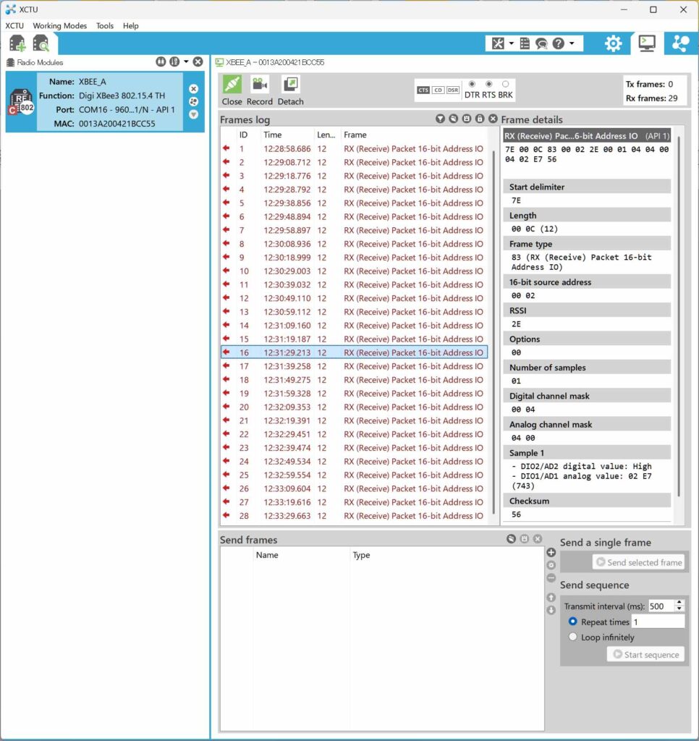Expand Radio Modules panel options arrow
The height and width of the screenshot is (741, 699).
186,62
